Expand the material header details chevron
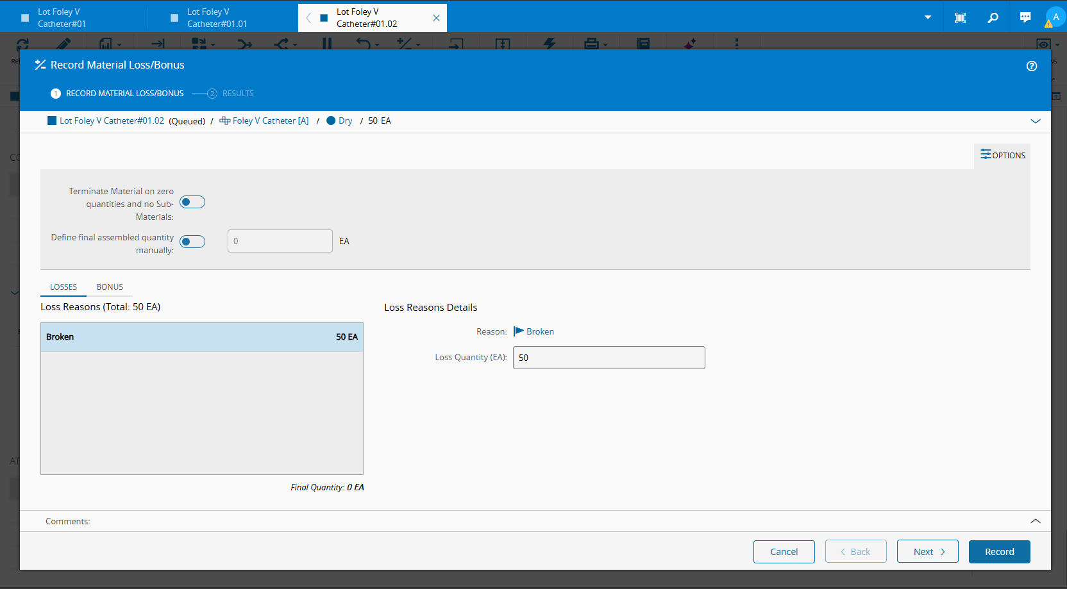The height and width of the screenshot is (589, 1067). pyautogui.click(x=1035, y=121)
